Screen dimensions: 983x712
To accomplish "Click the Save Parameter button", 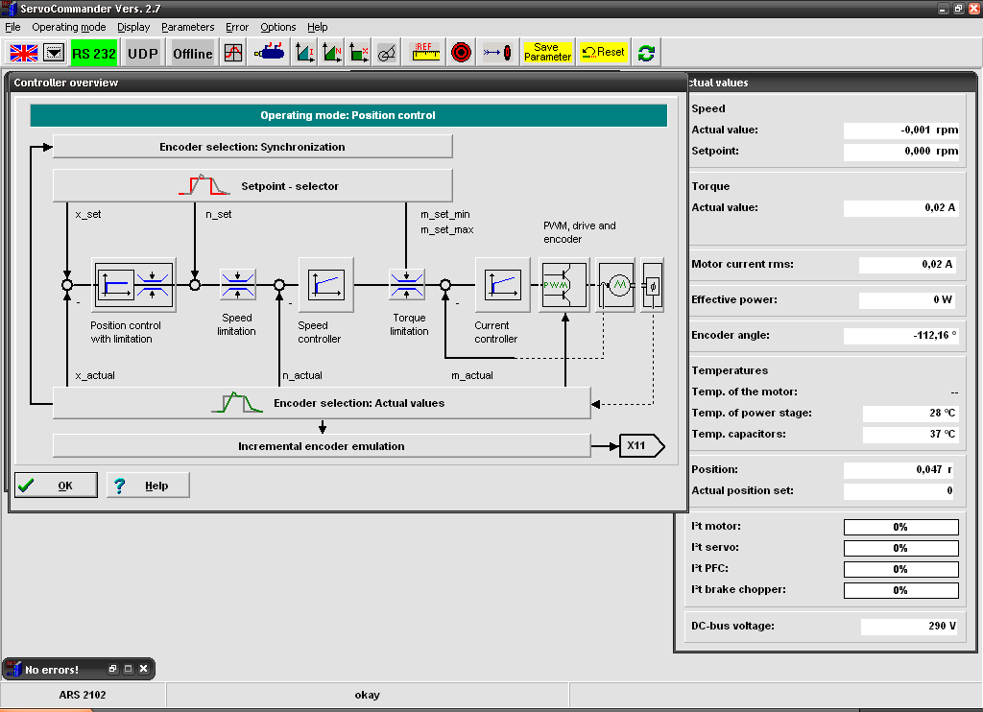I will [x=547, y=53].
